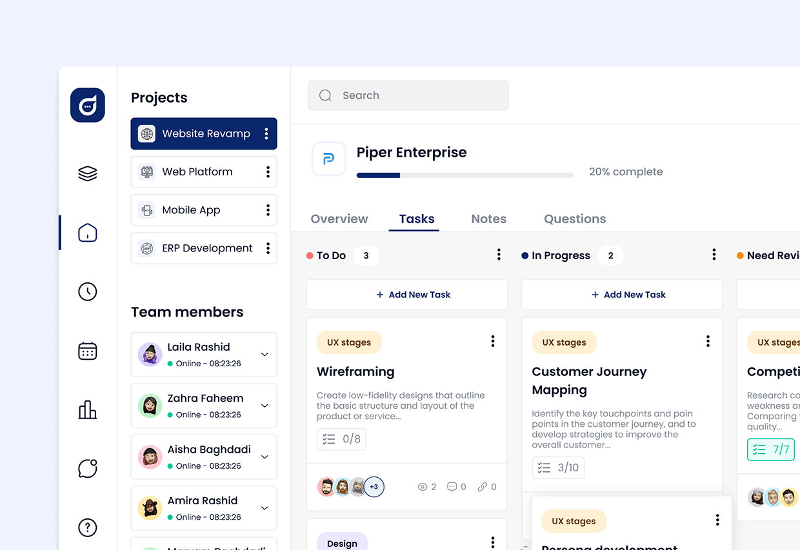Open the Help question mark icon
Screen dimensions: 800x550
[87, 527]
